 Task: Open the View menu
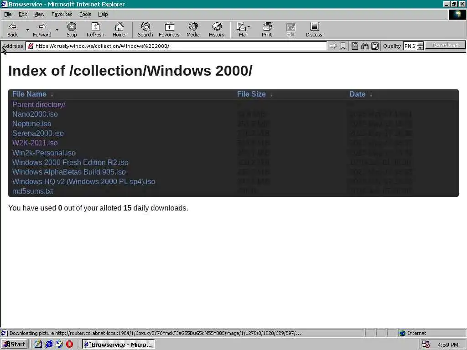[39, 14]
